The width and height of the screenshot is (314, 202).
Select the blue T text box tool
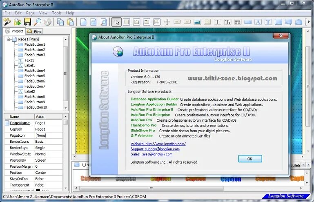[268, 22]
